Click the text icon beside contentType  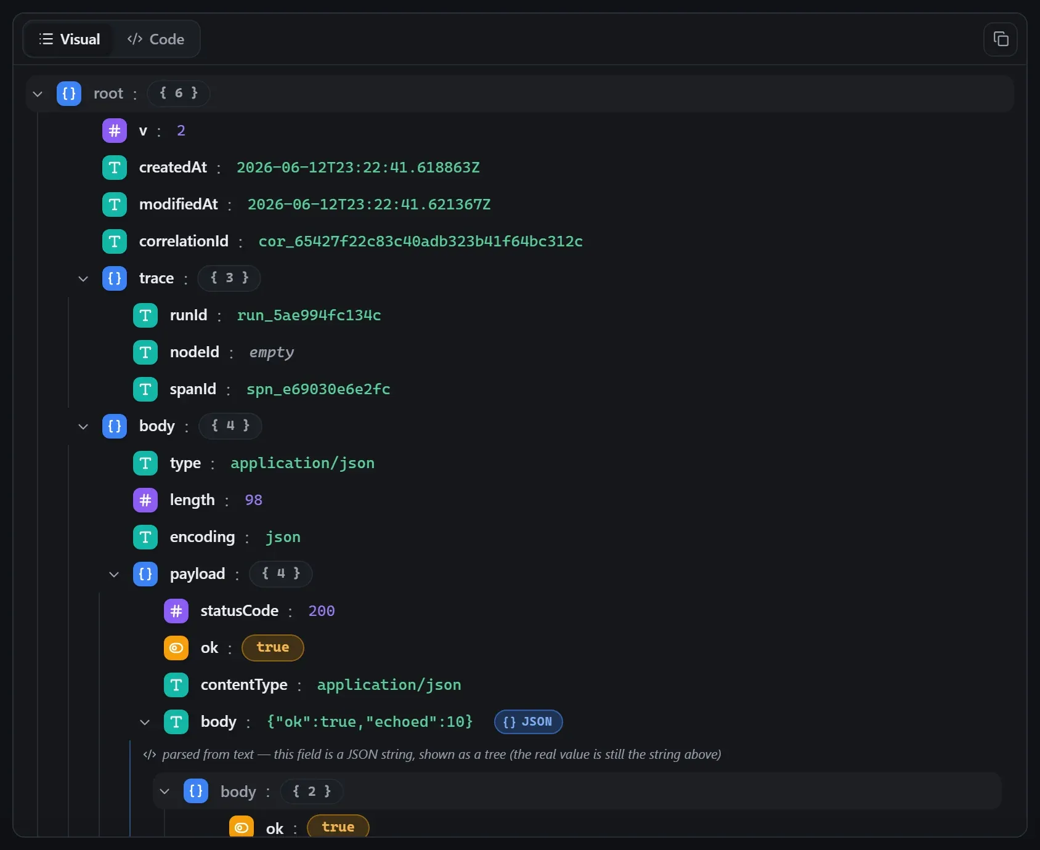[176, 685]
